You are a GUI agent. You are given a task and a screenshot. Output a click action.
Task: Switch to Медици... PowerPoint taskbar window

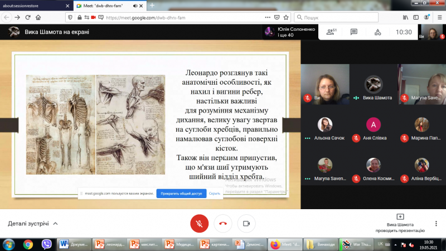(180, 244)
